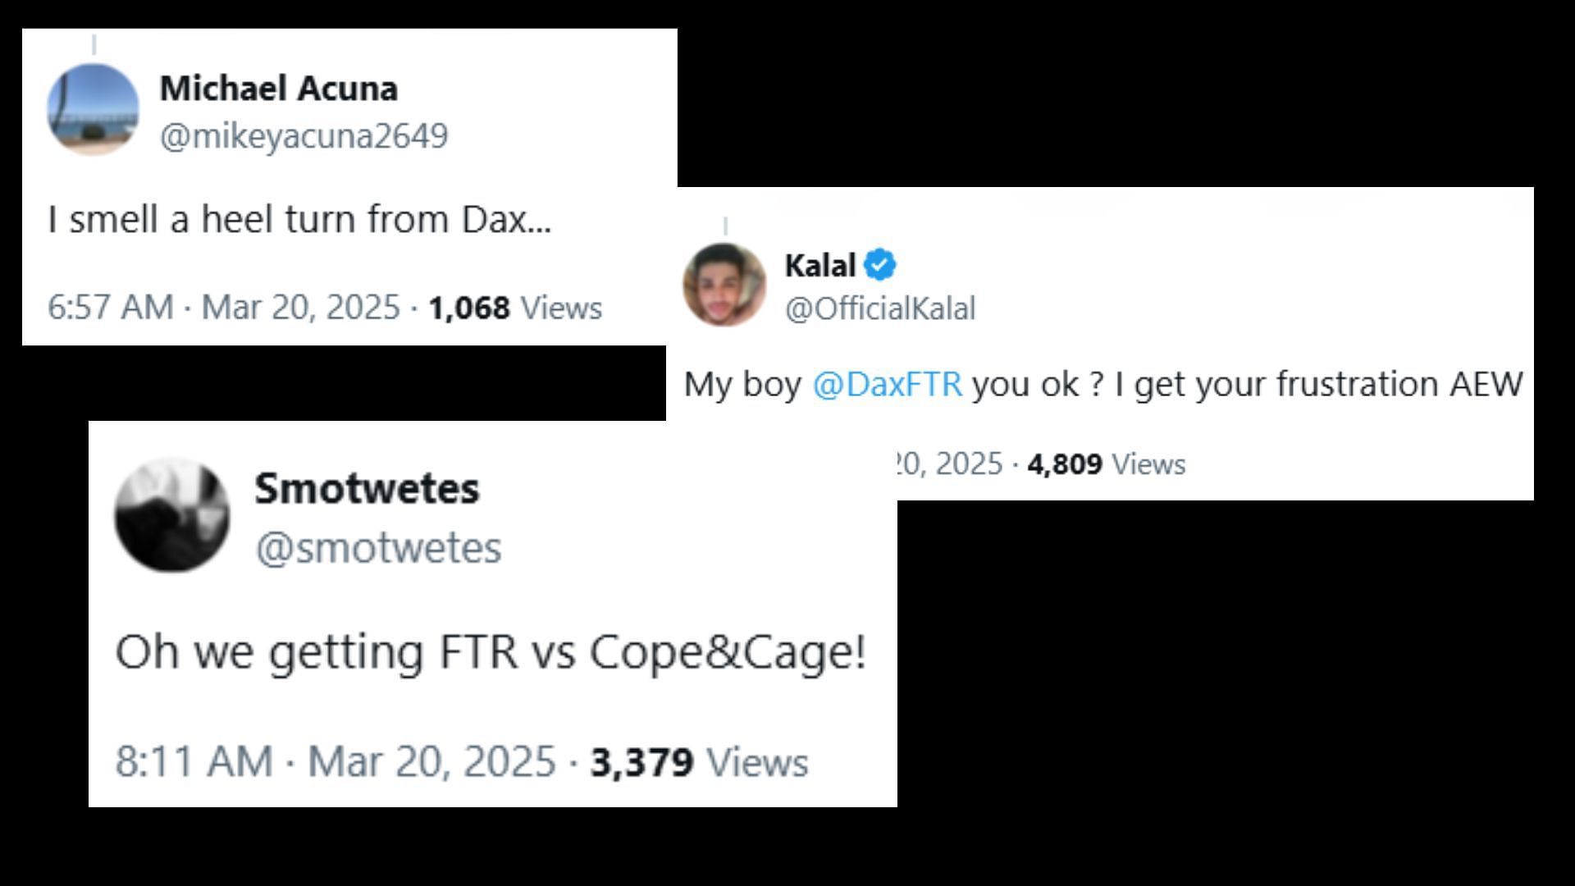Click the Smotwetes profile avatar
Image resolution: width=1575 pixels, height=886 pixels.
point(172,515)
